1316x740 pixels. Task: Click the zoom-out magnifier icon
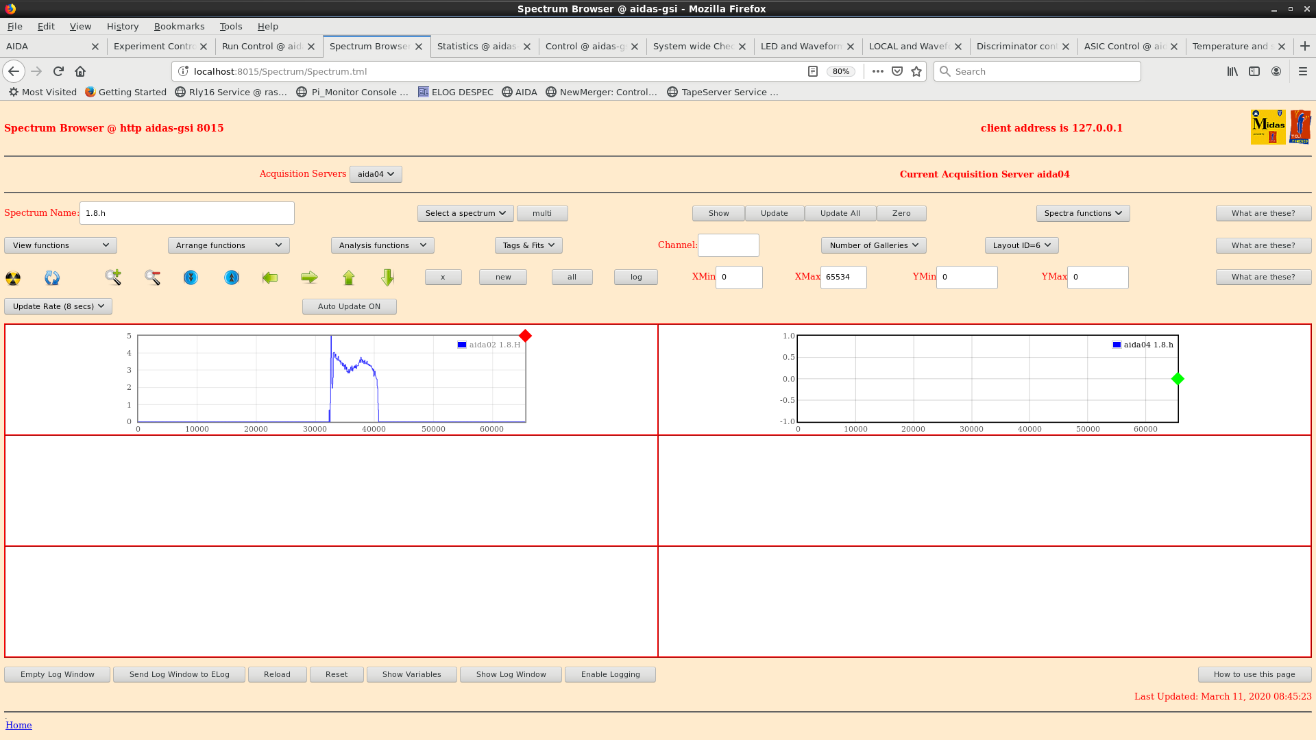pos(152,277)
